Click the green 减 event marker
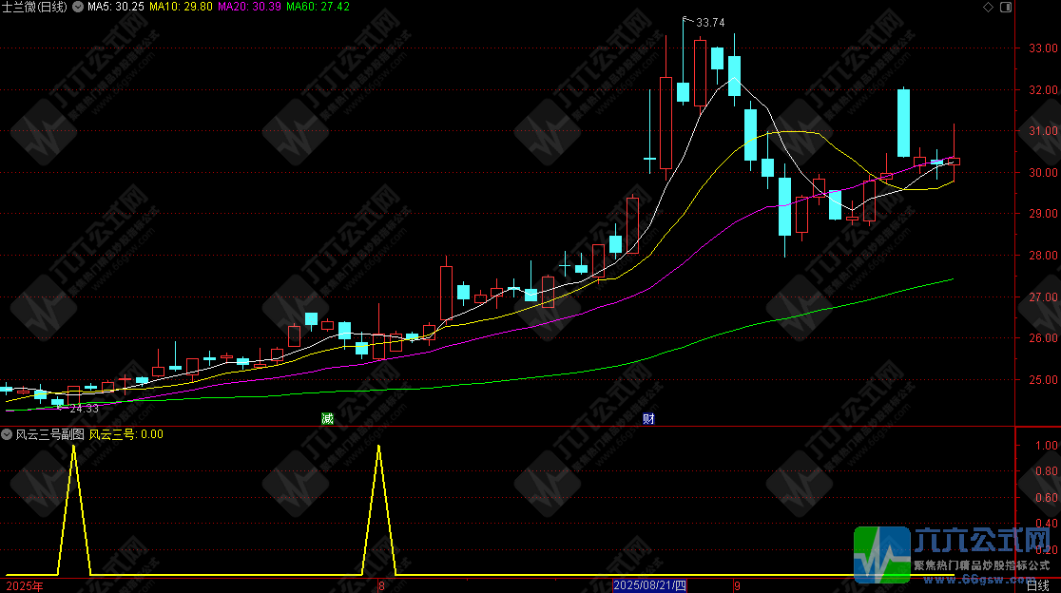 tap(328, 419)
